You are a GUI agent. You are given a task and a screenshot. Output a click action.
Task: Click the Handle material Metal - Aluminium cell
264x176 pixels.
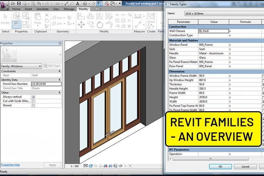[x=214, y=54]
